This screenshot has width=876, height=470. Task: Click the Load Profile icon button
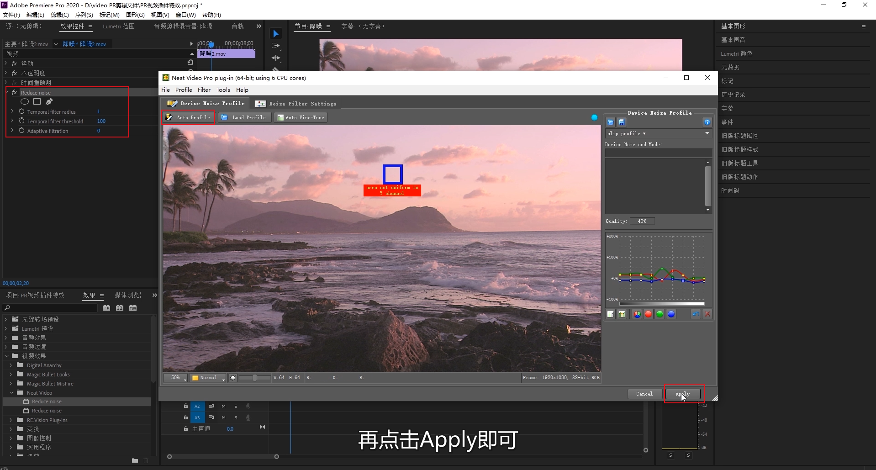(224, 117)
